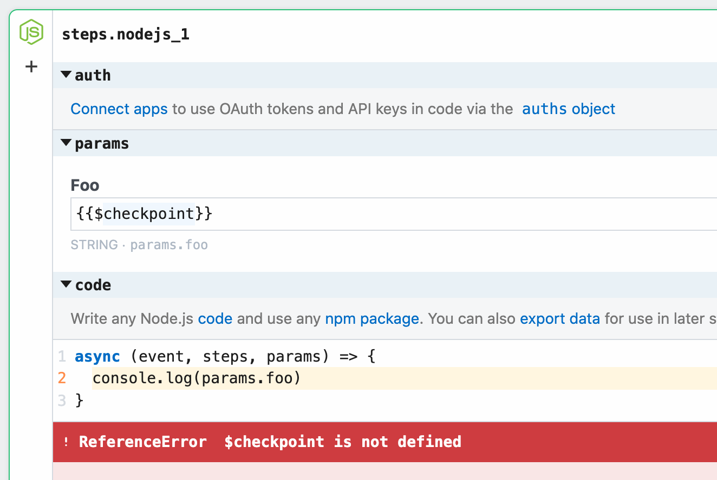Open the auths object link
This screenshot has width=717, height=480.
(569, 109)
